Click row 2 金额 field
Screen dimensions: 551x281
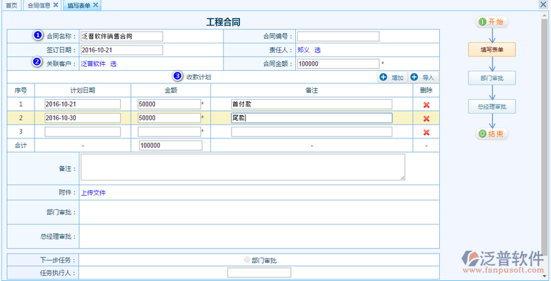tap(170, 118)
